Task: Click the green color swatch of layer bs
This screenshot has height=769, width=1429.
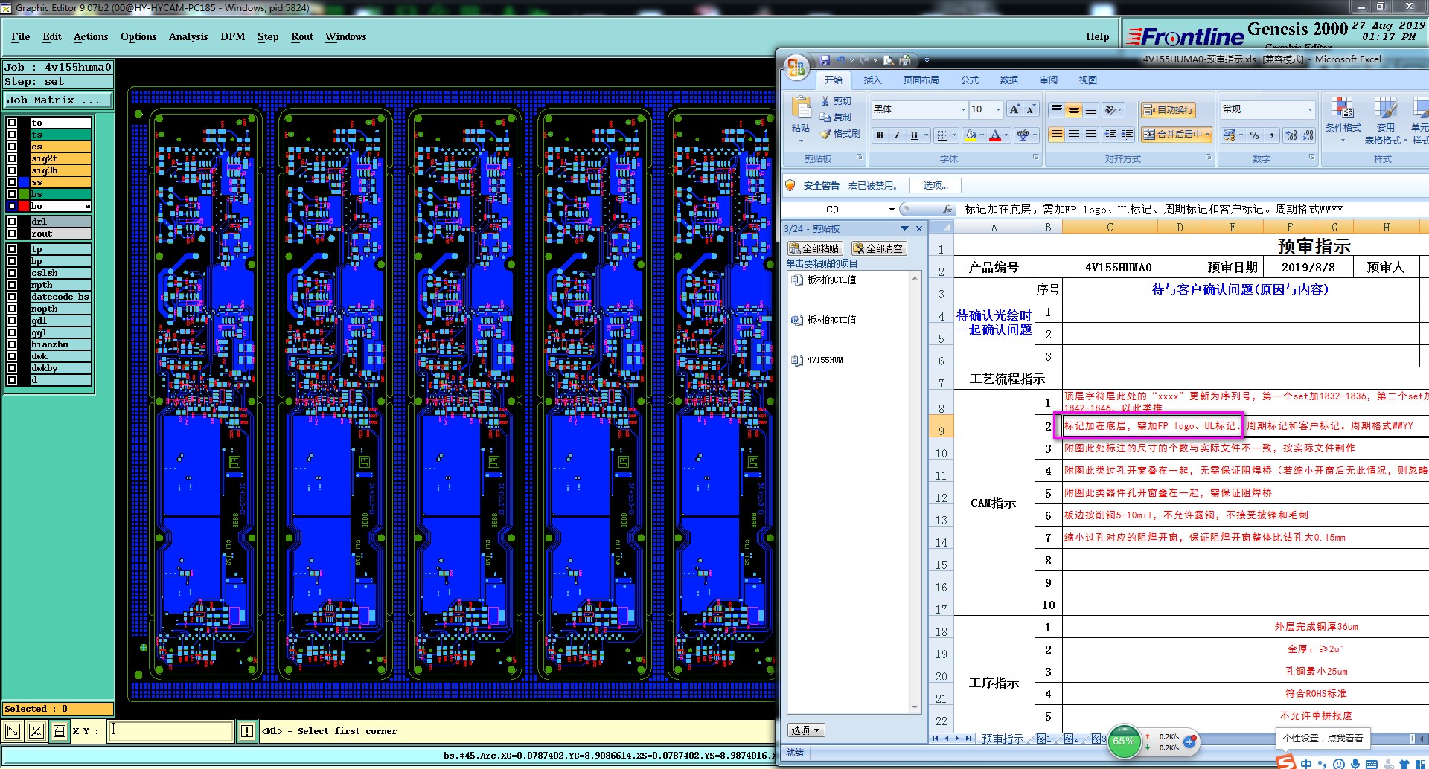Action: pyautogui.click(x=24, y=194)
